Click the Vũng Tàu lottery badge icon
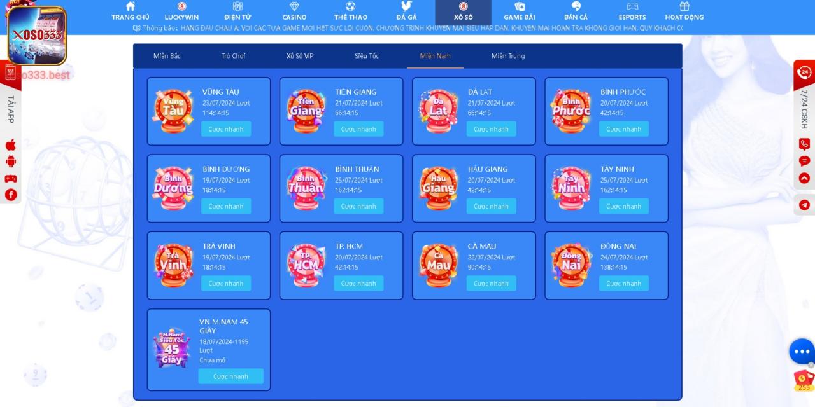Image resolution: width=815 pixels, height=407 pixels. [x=173, y=111]
